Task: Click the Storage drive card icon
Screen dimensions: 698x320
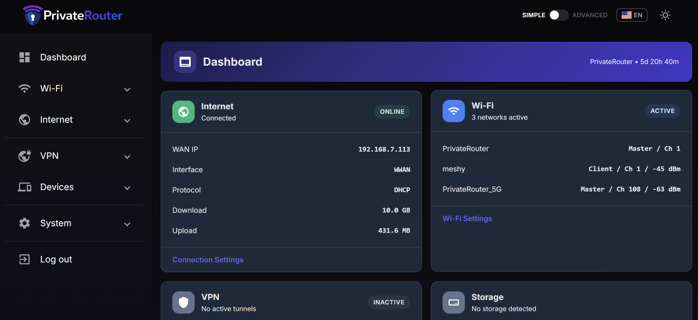Action: point(454,302)
